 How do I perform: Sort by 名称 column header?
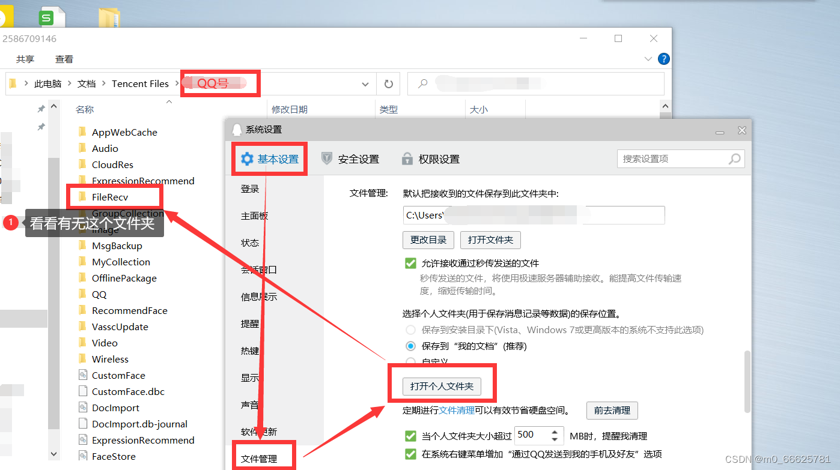click(85, 110)
